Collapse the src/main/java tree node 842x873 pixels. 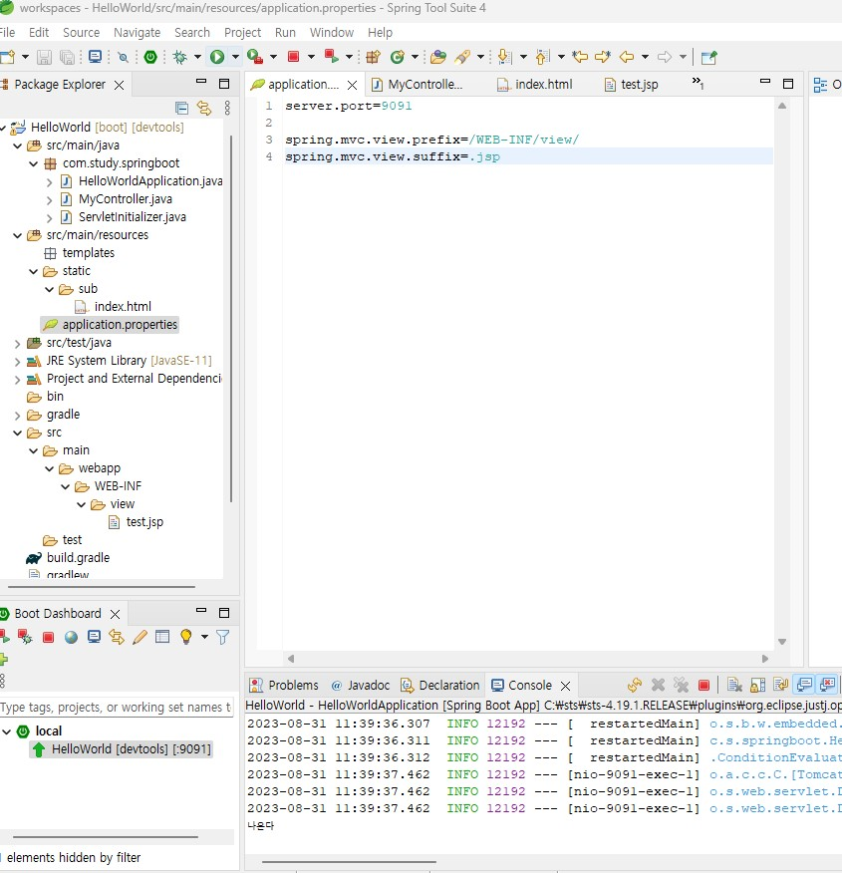[x=17, y=145]
